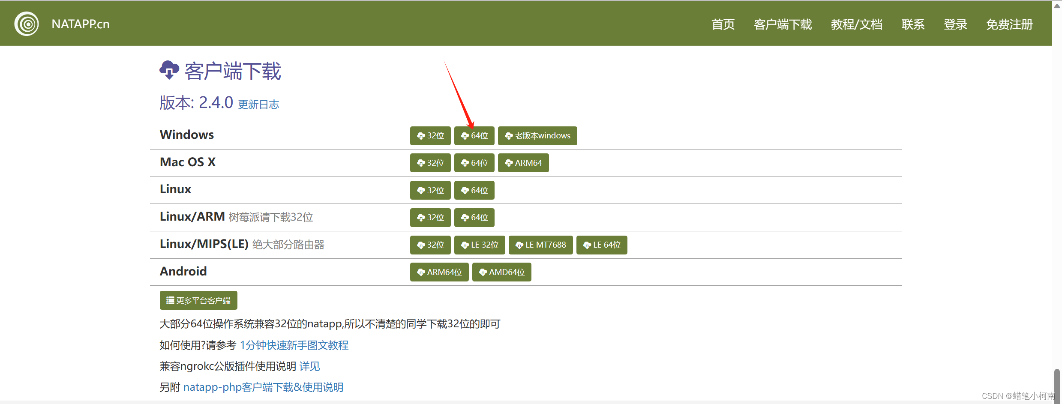The image size is (1062, 404).
Task: Click the 树莓派请下载32位 note
Action: click(x=271, y=217)
